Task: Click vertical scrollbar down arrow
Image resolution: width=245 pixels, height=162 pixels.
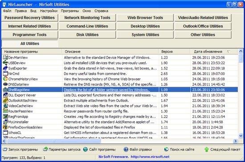Action: (241, 136)
